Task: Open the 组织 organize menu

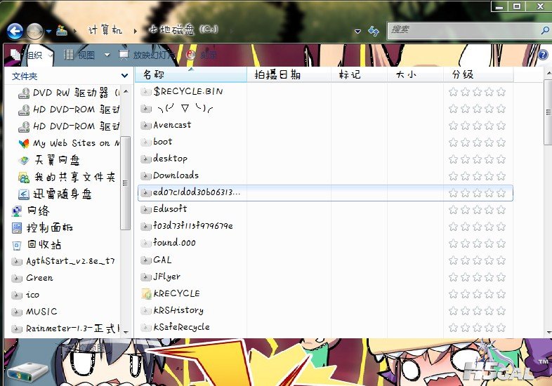Action: point(31,55)
